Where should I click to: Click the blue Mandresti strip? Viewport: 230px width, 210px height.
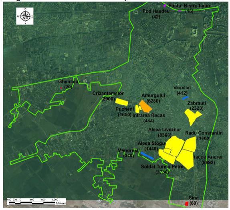pyautogui.click(x=147, y=156)
